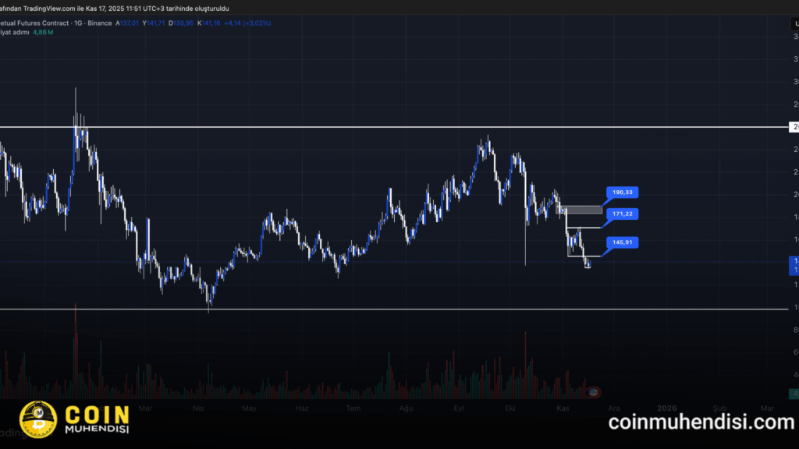
Task: Click the green volume tag on price axis
Action: tap(794, 394)
